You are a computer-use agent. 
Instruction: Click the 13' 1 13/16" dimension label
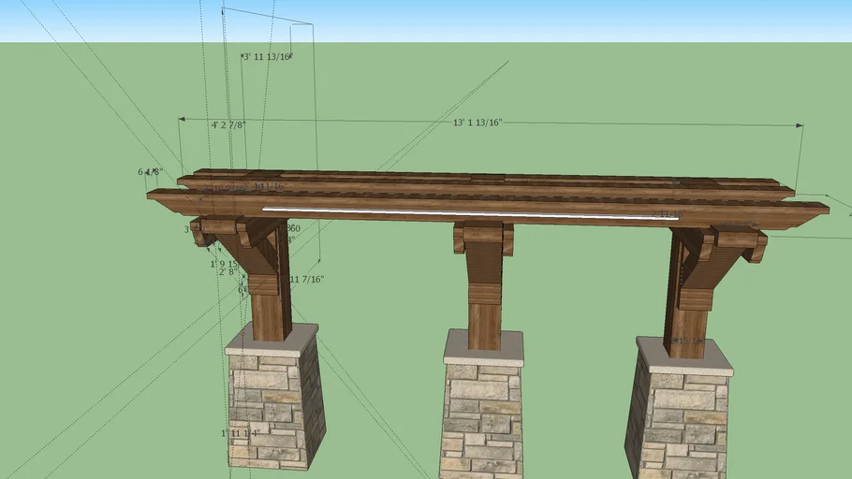tap(477, 123)
